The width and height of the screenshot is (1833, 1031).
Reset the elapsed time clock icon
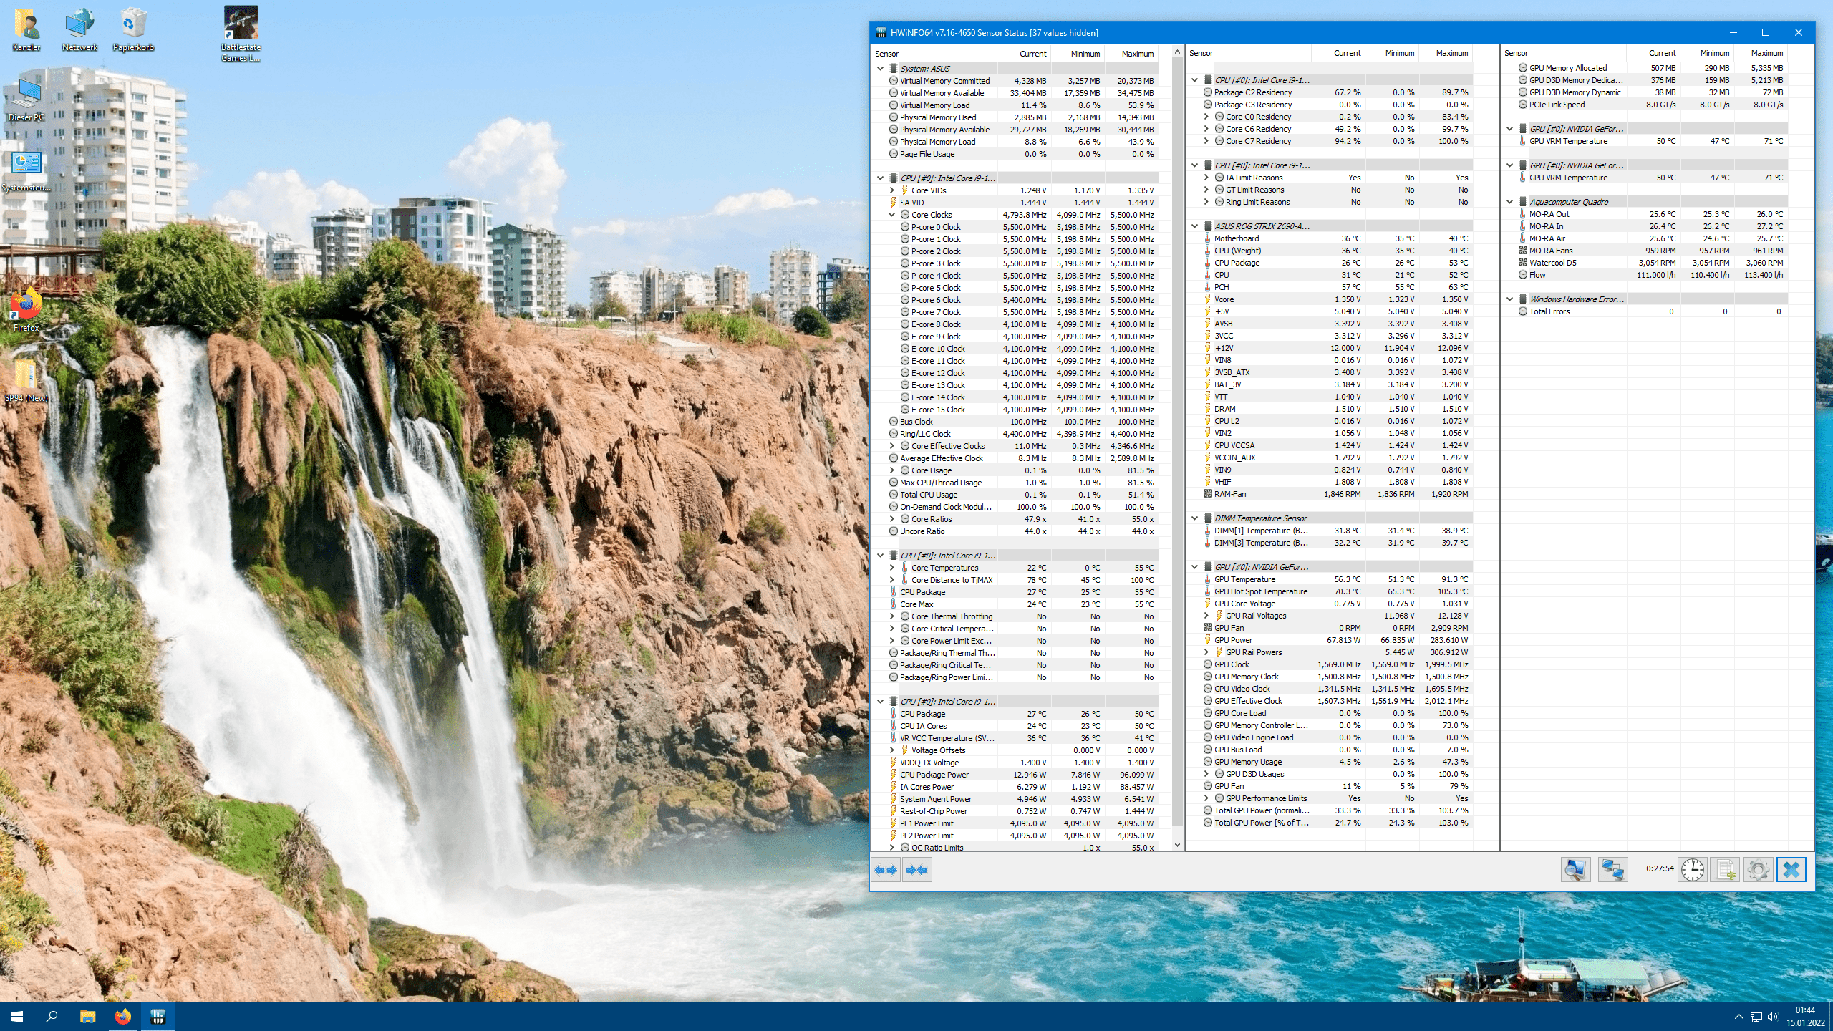1693,870
